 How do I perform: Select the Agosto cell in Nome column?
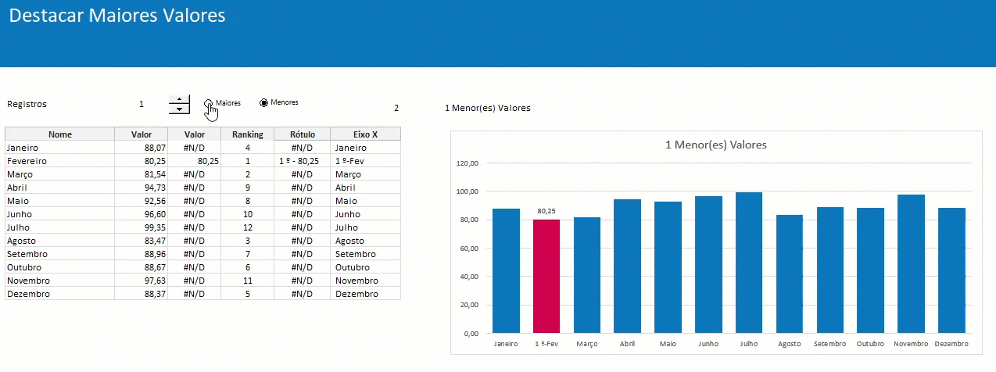60,241
